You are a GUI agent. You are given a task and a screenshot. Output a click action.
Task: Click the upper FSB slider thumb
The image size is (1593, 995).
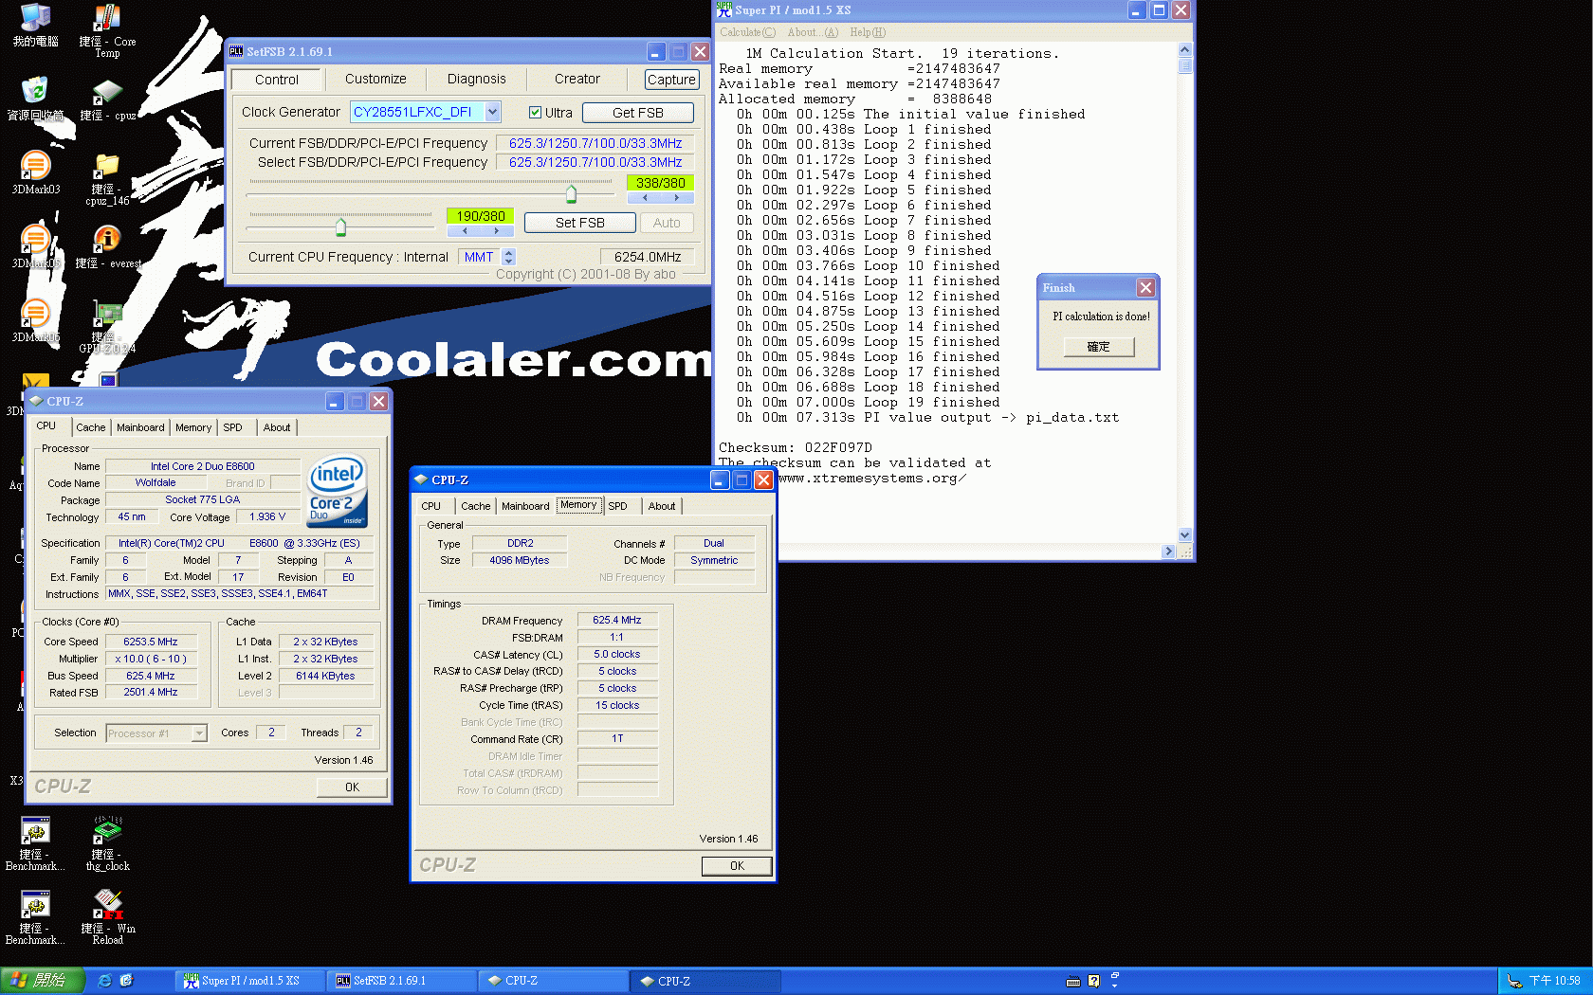pyautogui.click(x=571, y=194)
